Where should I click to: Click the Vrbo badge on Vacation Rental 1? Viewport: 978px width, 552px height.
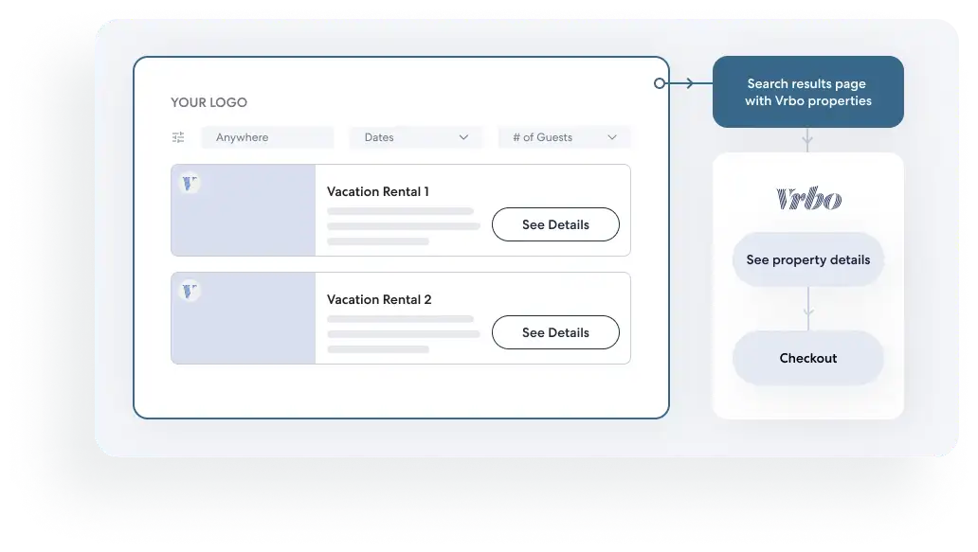(x=190, y=183)
